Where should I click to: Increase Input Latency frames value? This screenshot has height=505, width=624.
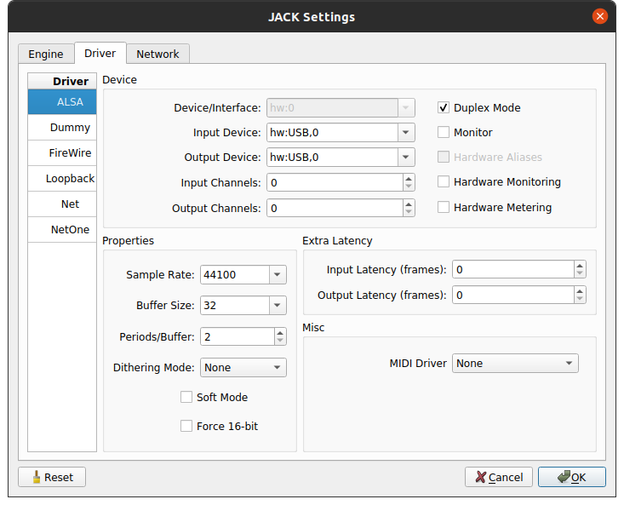[x=580, y=266]
